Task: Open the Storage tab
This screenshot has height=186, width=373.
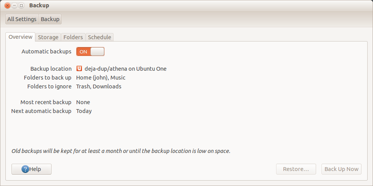Action: 48,37
